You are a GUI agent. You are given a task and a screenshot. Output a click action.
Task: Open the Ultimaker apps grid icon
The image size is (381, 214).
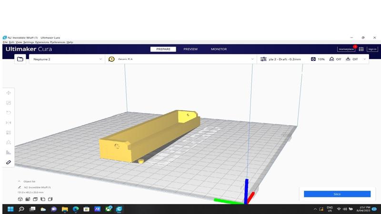pyautogui.click(x=361, y=49)
